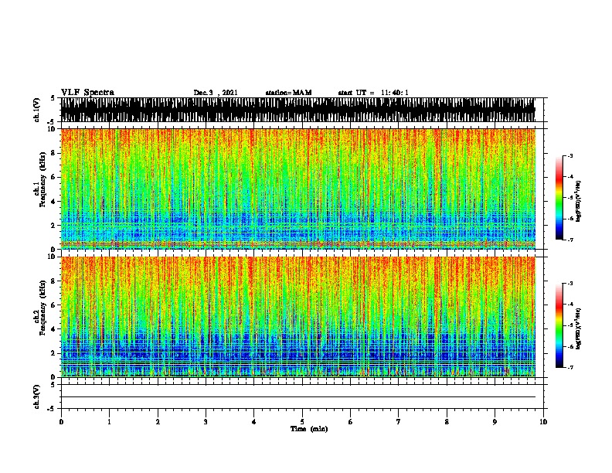
Task: Click the "9" tick on the time axis
Action: (495, 421)
